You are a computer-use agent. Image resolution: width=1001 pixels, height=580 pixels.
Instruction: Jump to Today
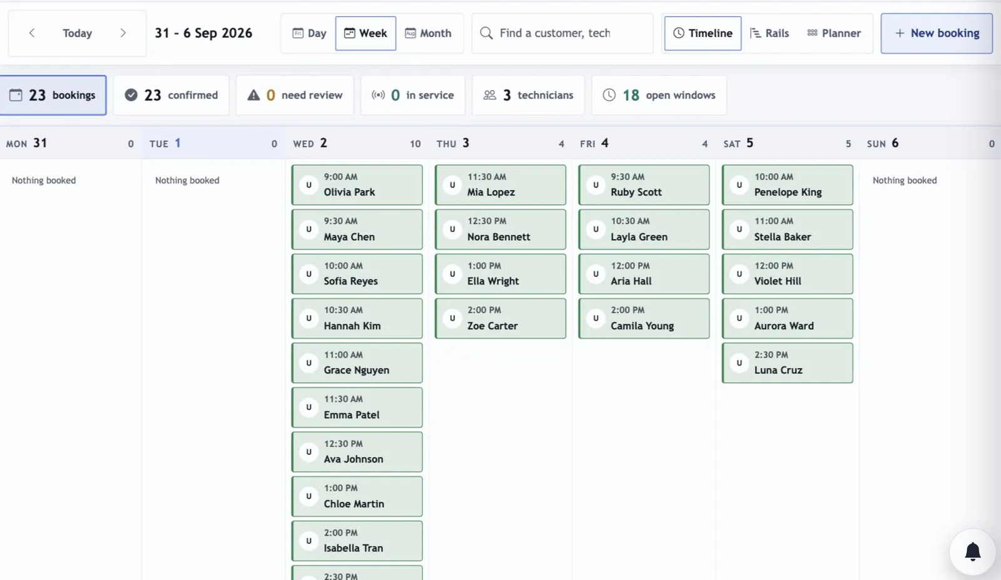coord(77,33)
